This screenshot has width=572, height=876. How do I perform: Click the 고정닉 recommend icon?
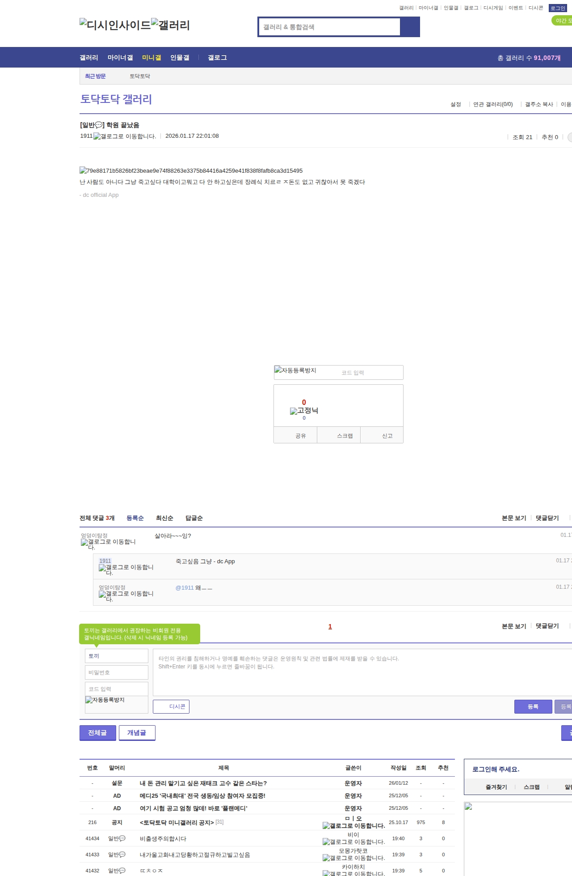click(304, 411)
